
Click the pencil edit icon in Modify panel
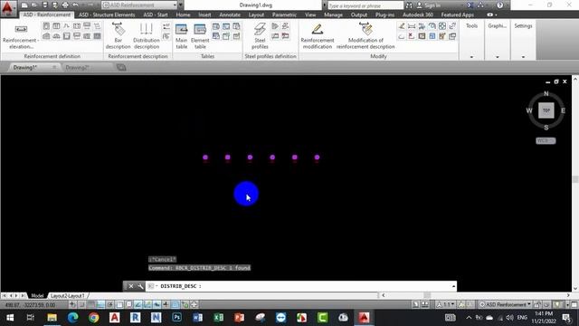pyautogui.click(x=402, y=26)
